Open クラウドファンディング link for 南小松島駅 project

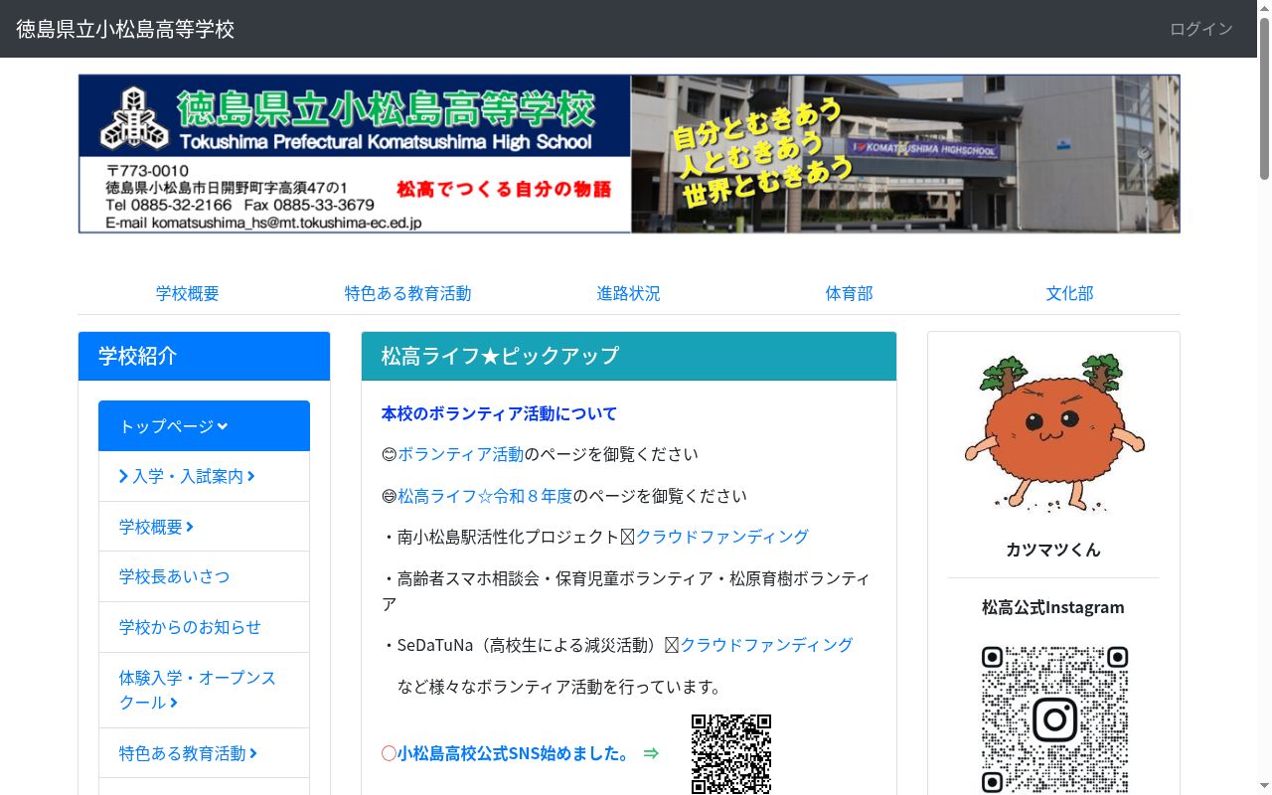[x=722, y=537]
